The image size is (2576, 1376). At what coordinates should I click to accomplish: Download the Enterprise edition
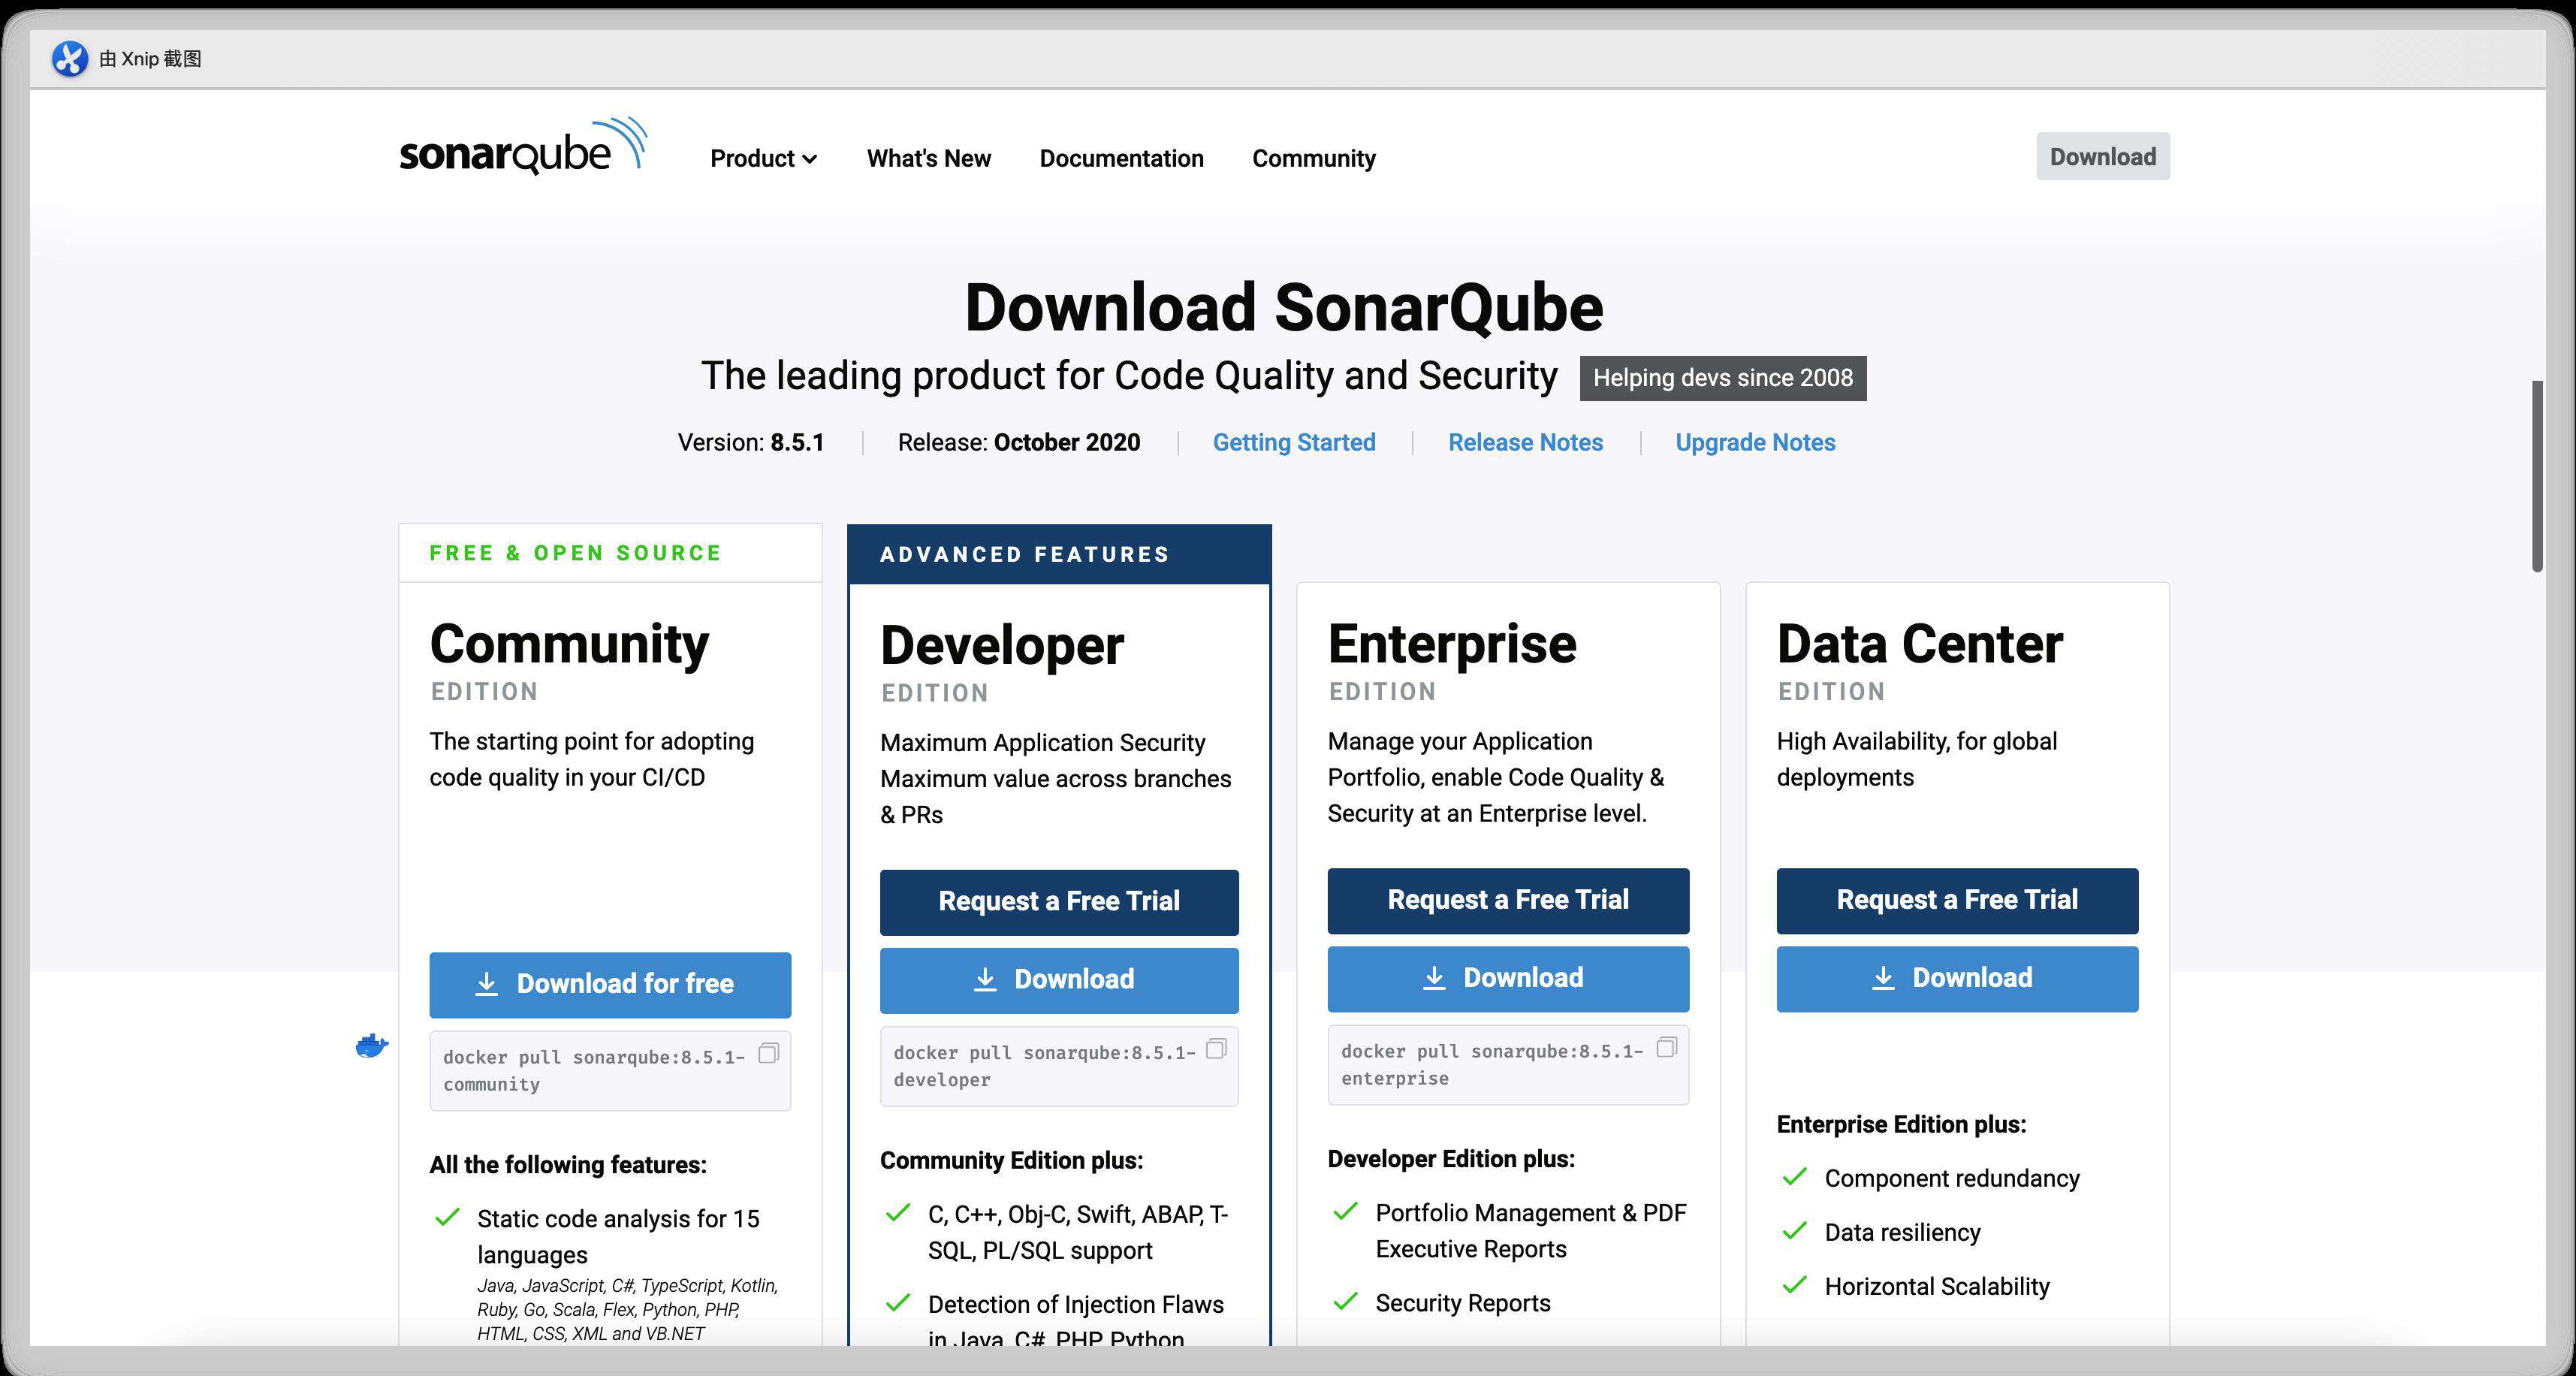coord(1508,978)
